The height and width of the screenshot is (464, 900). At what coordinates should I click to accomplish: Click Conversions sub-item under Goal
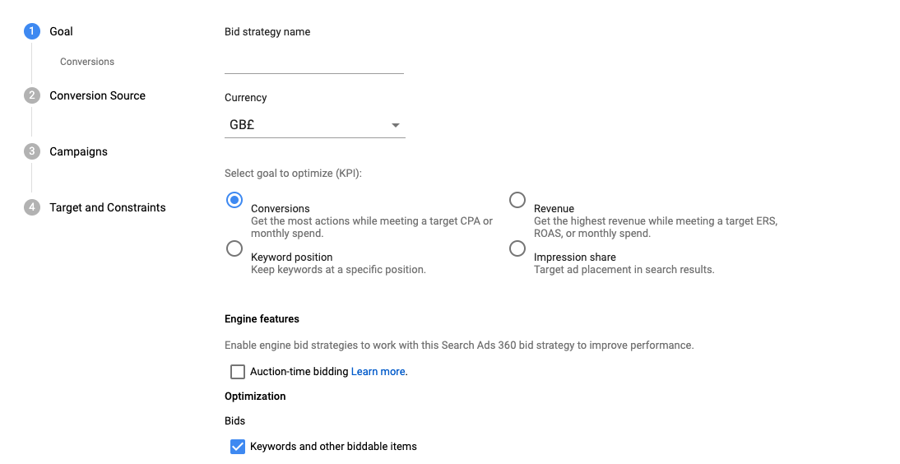click(87, 62)
